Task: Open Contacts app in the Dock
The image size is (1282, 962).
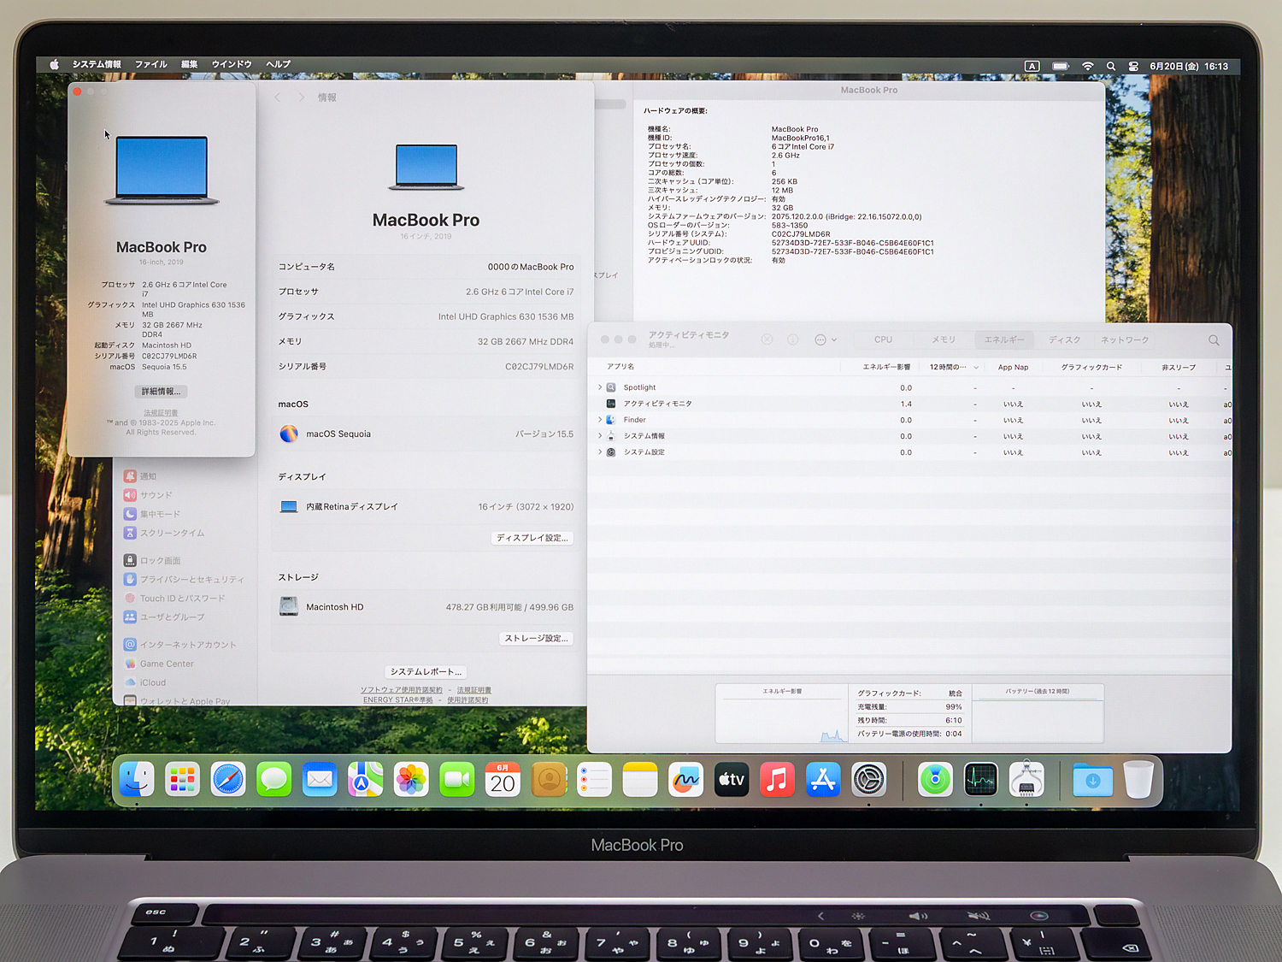Action: [549, 779]
